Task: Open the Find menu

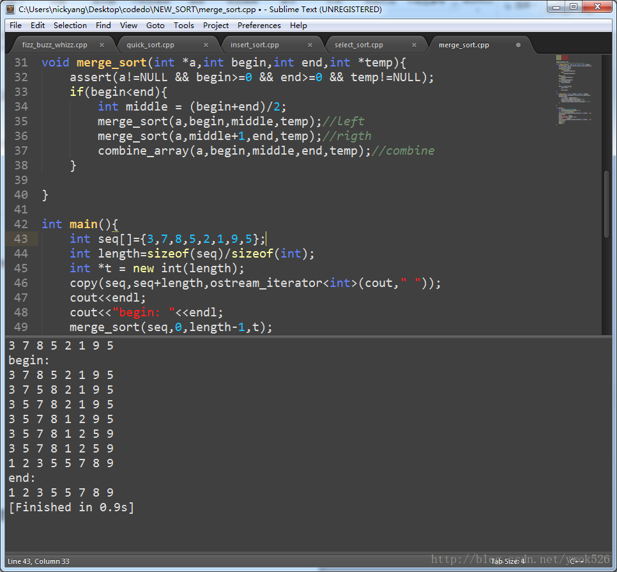Action: [103, 25]
